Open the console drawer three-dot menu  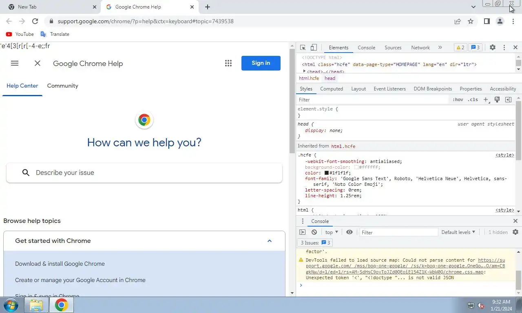(303, 221)
